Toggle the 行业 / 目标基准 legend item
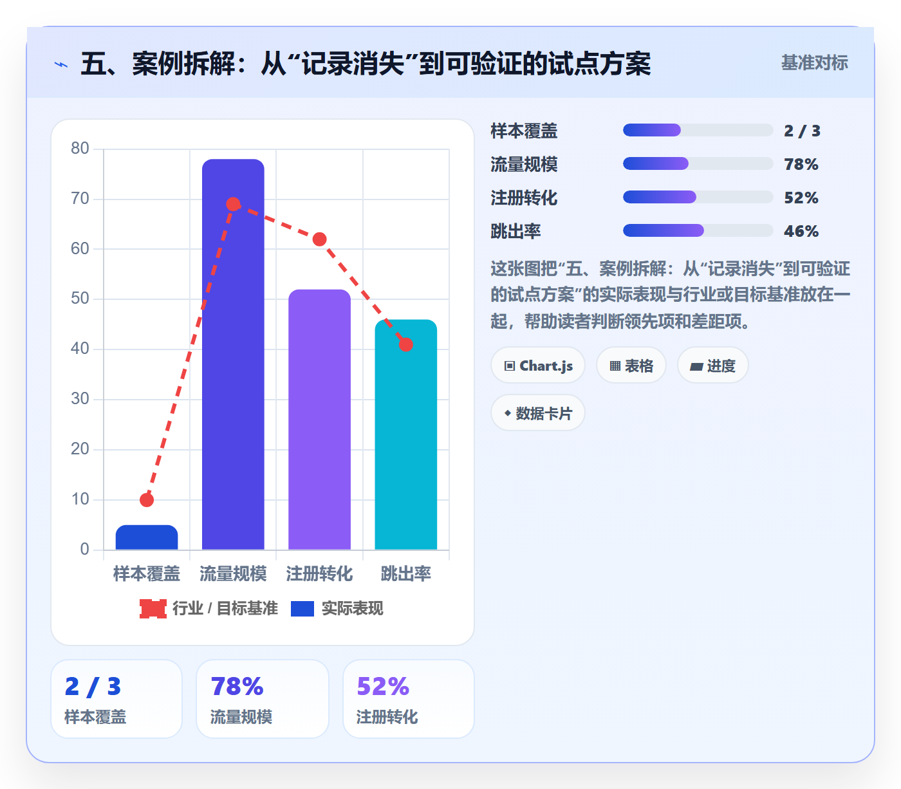The image size is (901, 789). 209,608
